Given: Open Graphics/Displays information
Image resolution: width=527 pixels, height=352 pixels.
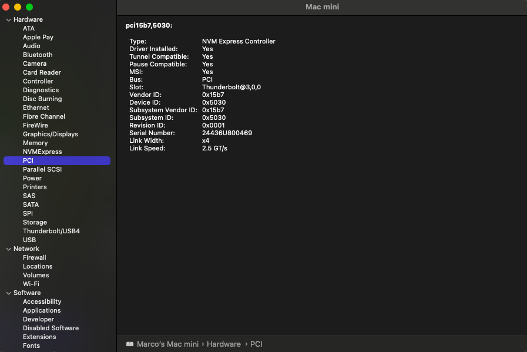Looking at the screenshot, I should tap(51, 134).
